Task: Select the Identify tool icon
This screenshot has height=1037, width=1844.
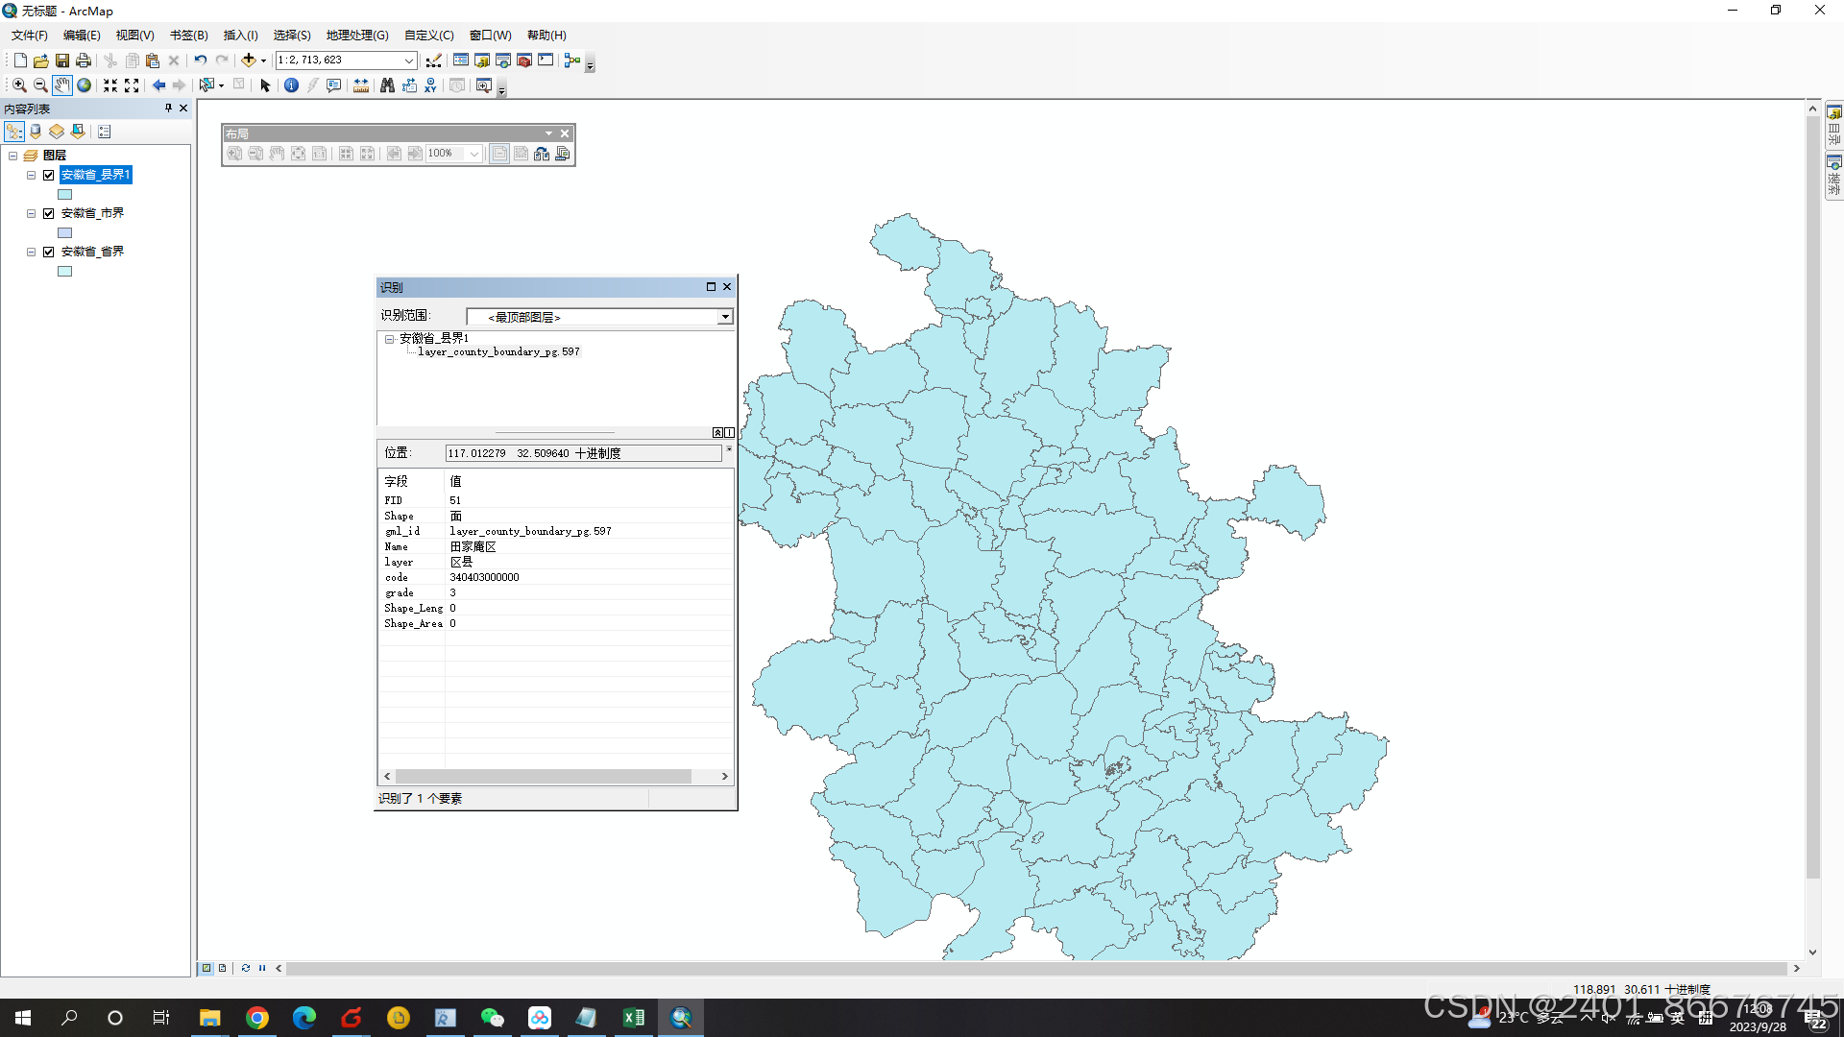Action: click(291, 85)
